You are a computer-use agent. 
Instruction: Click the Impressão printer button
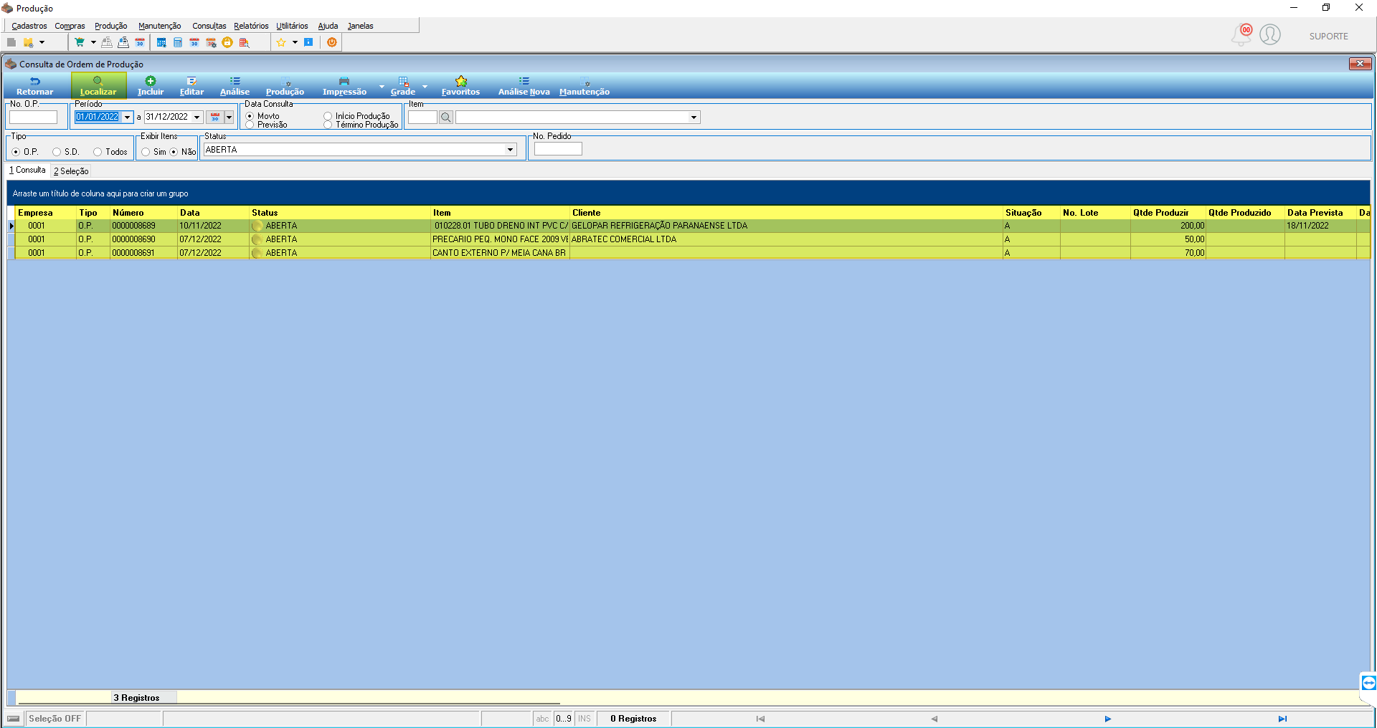coord(344,86)
